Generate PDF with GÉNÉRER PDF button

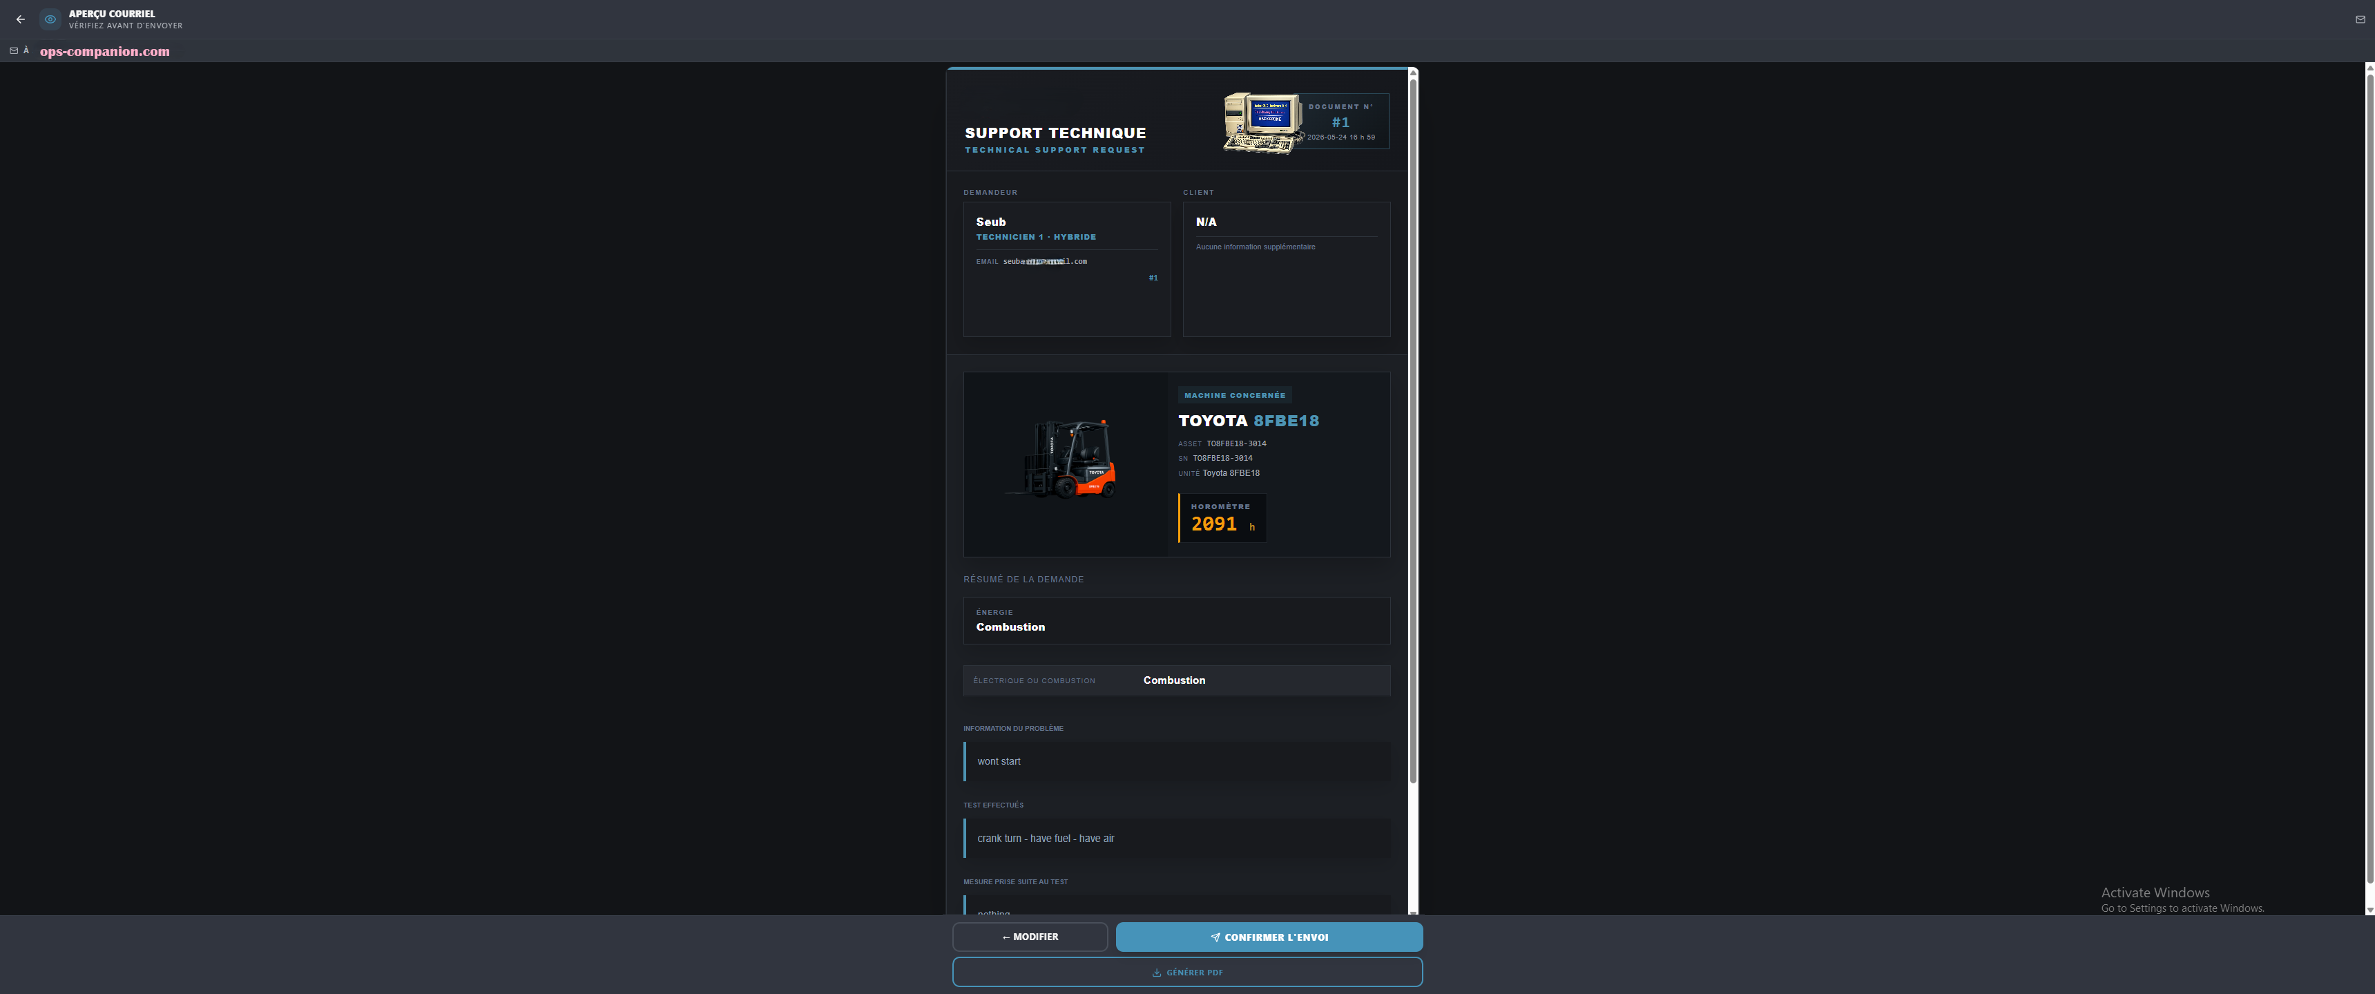click(1186, 972)
